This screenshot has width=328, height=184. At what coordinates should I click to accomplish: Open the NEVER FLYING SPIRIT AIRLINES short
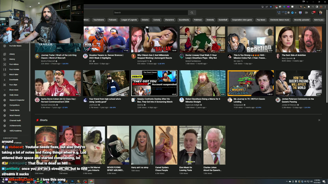click(x=118, y=145)
